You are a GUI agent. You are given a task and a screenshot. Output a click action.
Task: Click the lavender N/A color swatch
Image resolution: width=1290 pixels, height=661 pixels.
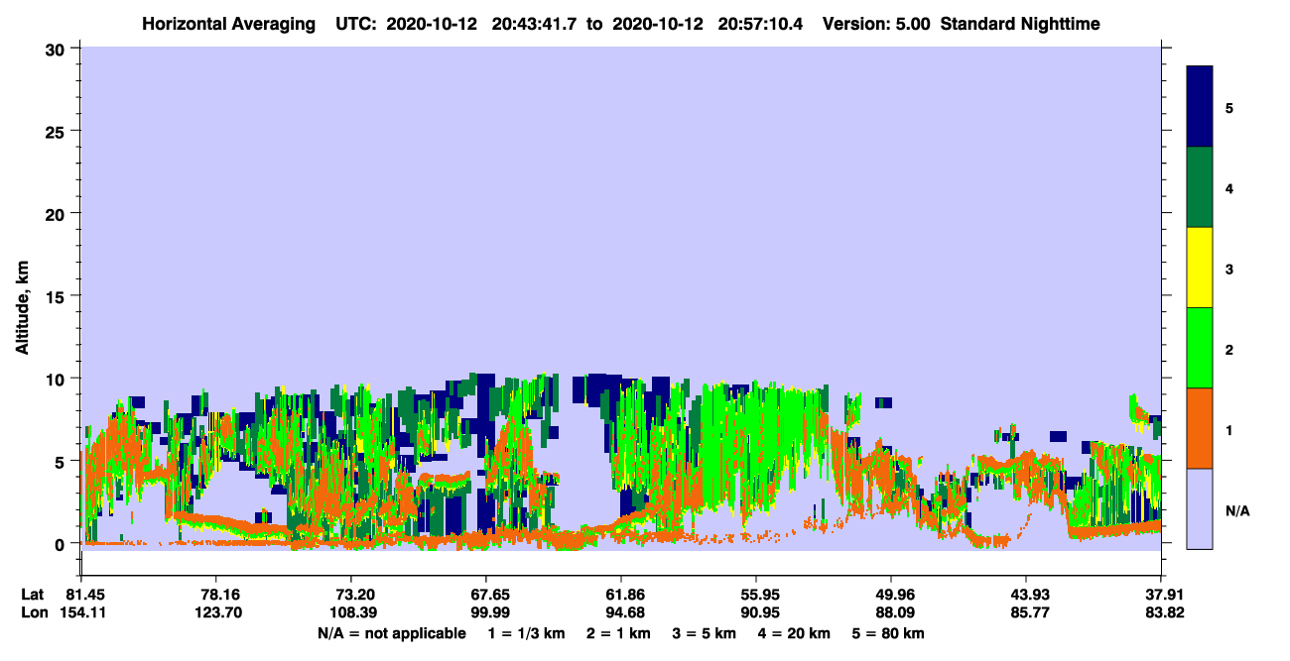[x=1200, y=508]
